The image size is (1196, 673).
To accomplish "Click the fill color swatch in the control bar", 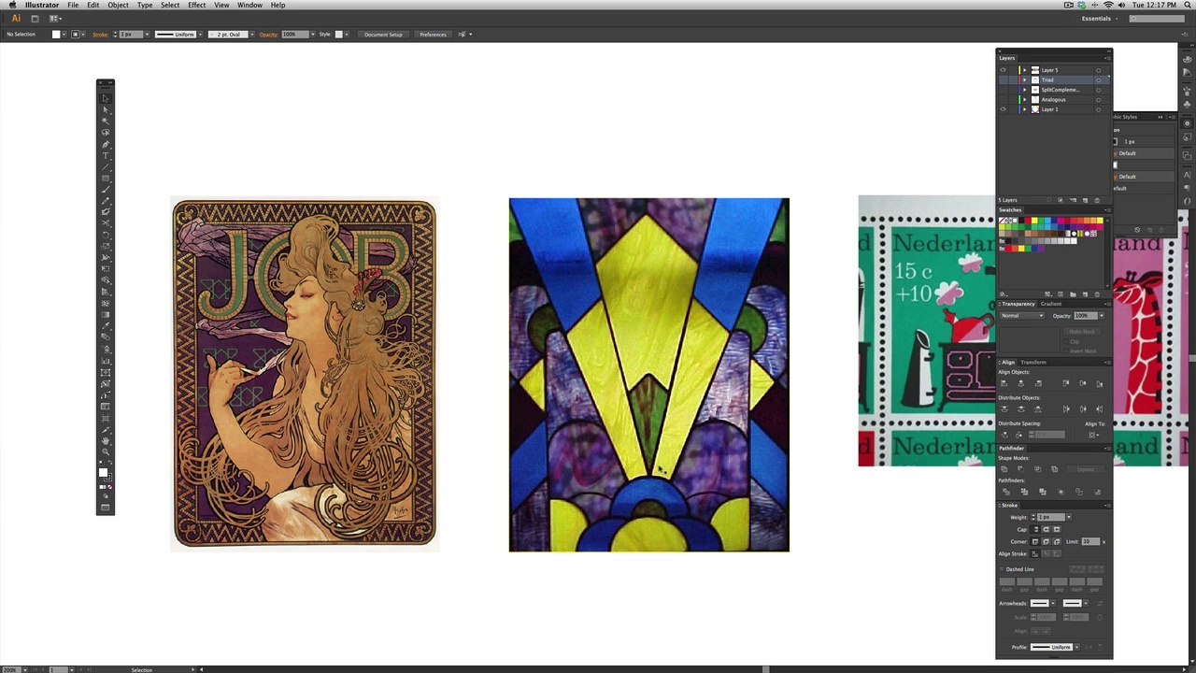I will [x=56, y=35].
